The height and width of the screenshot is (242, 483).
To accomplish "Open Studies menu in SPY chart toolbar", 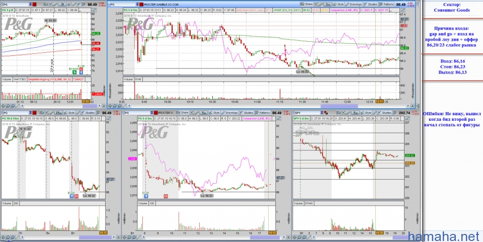I will 384,113.
